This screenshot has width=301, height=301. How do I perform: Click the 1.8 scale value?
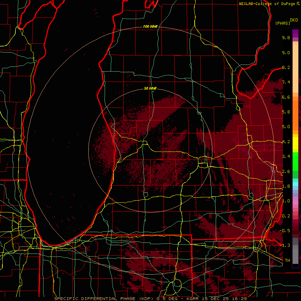(x=286, y=186)
